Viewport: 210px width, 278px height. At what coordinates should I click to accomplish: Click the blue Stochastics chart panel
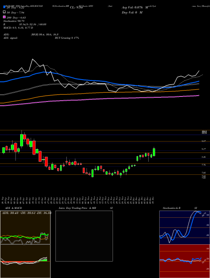click(184, 227)
